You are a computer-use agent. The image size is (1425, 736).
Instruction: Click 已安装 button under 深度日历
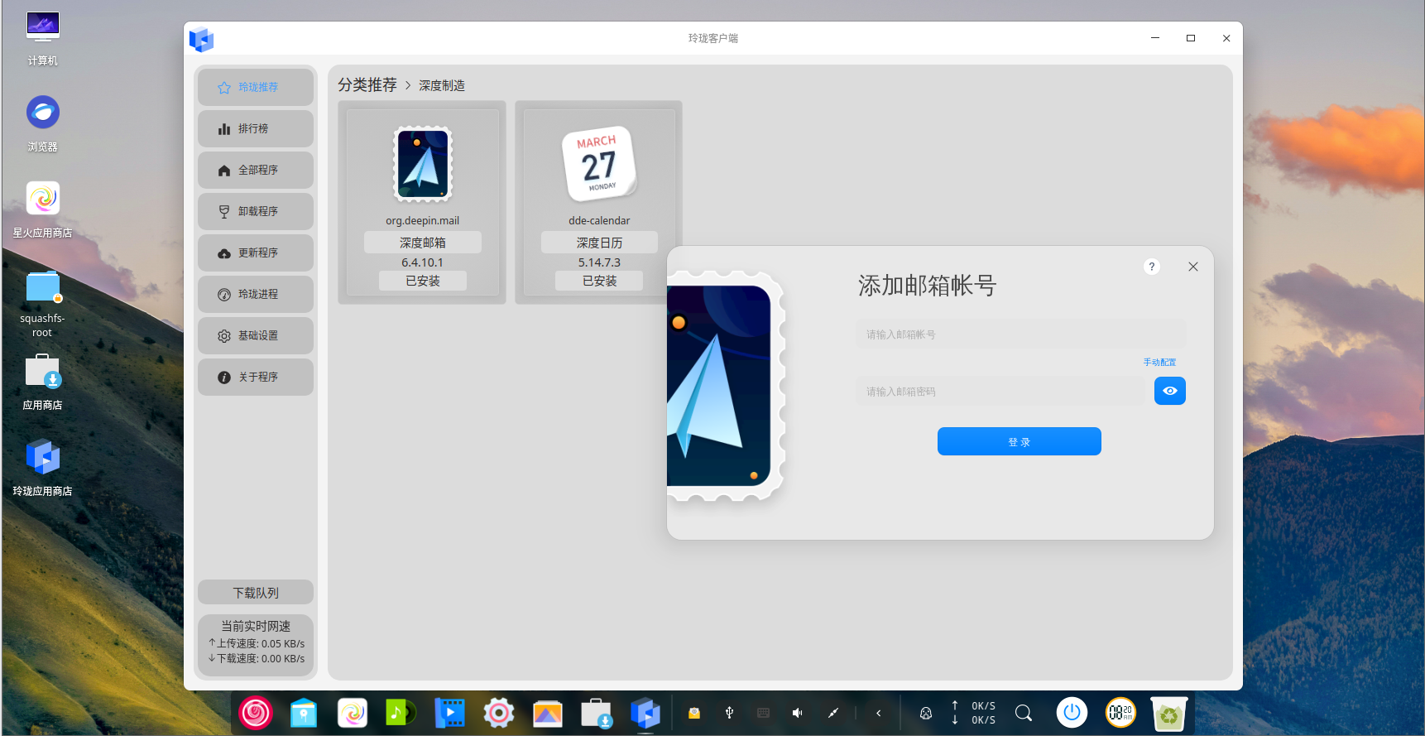(599, 281)
